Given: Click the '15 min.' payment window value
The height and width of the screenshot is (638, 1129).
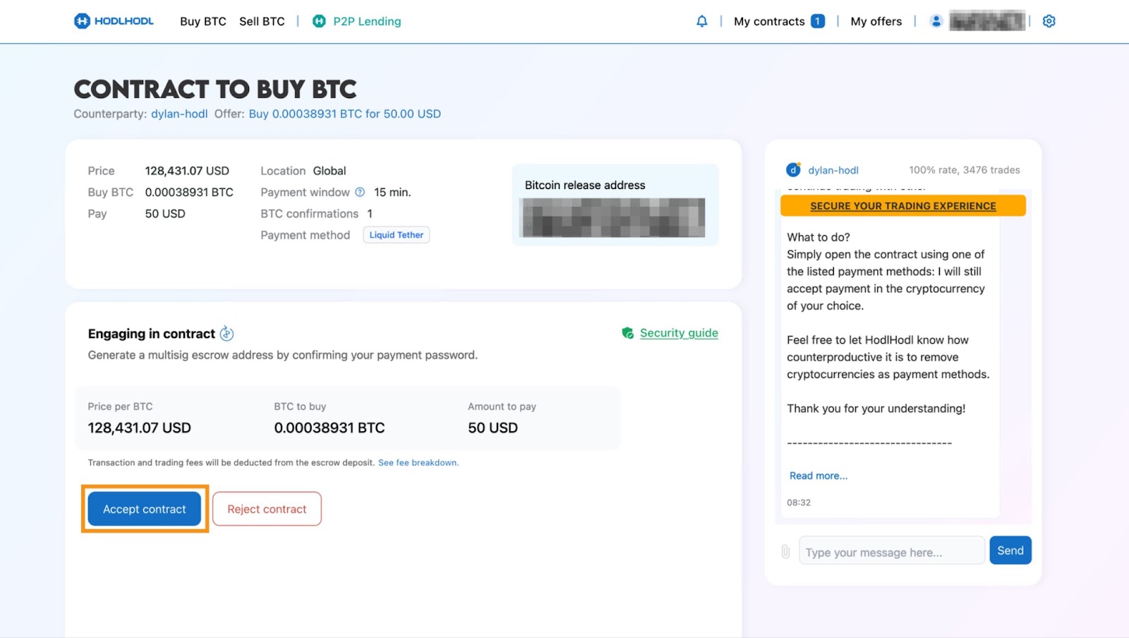Looking at the screenshot, I should pyautogui.click(x=392, y=192).
